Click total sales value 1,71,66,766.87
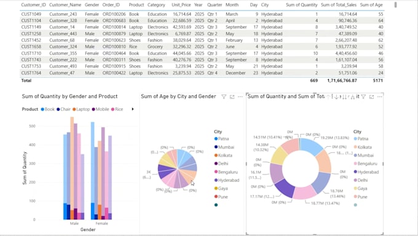Viewport: 418px width, 236px height. (342, 81)
